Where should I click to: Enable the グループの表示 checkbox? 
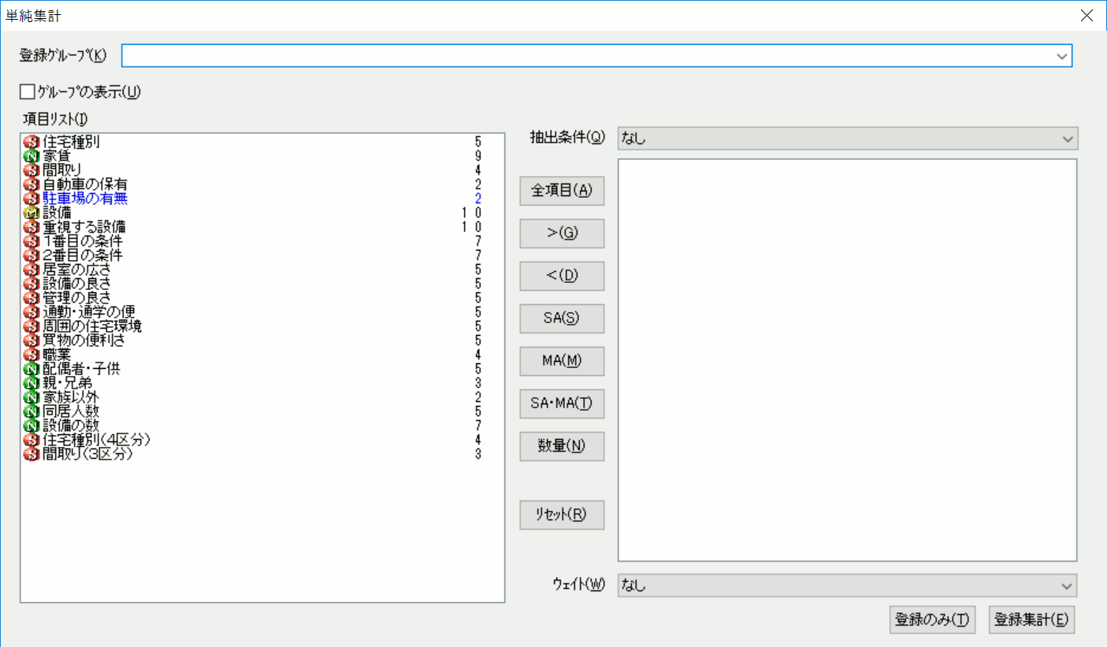27,91
